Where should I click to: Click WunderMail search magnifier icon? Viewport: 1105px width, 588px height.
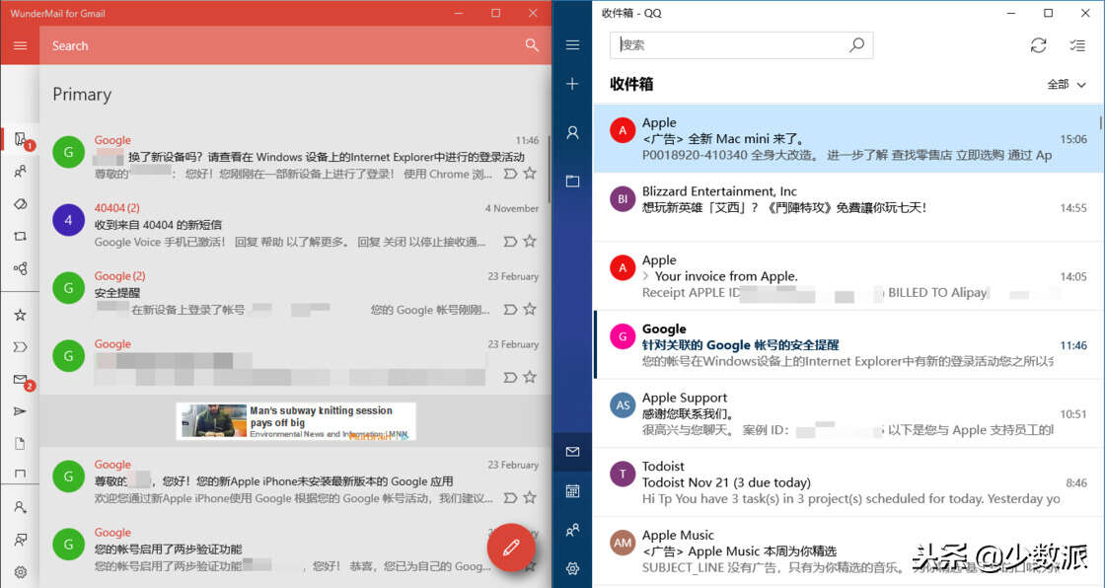pos(532,45)
